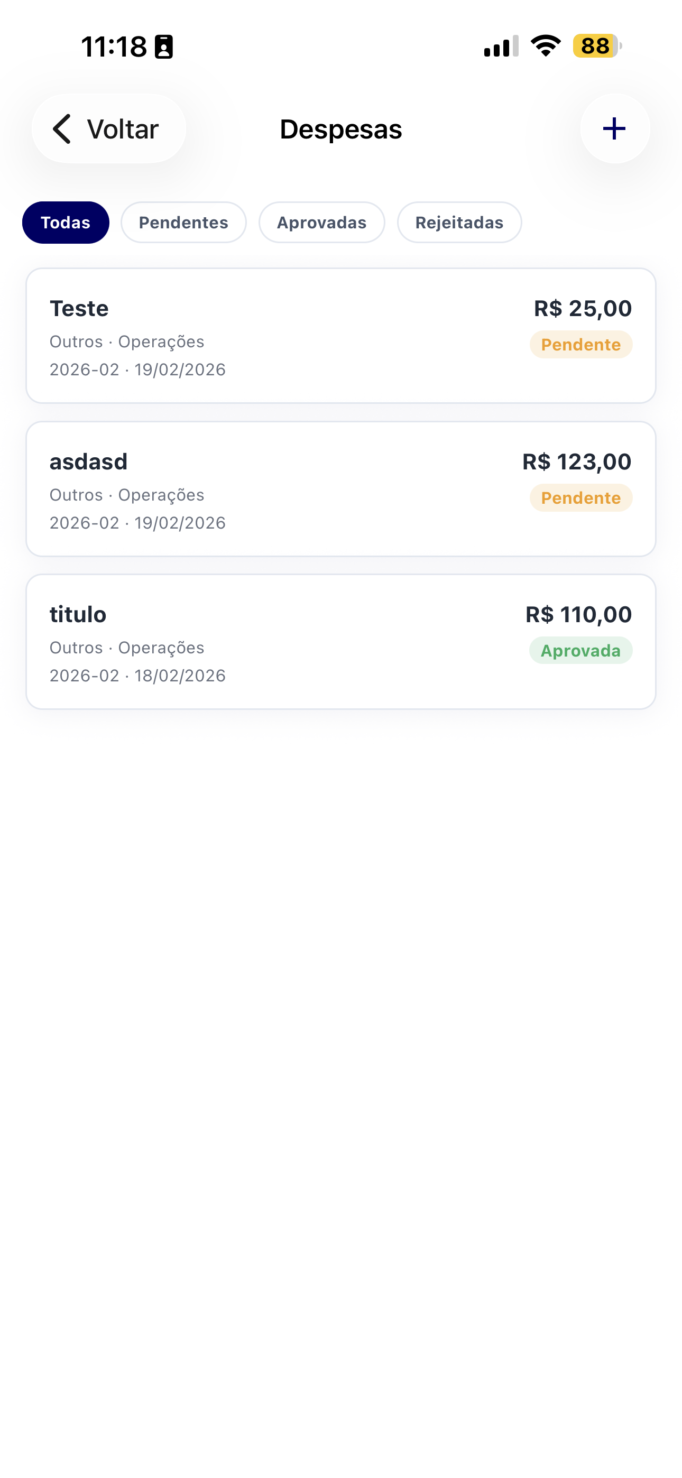
Task: Show only Aprovadas expenses
Action: coord(321,223)
